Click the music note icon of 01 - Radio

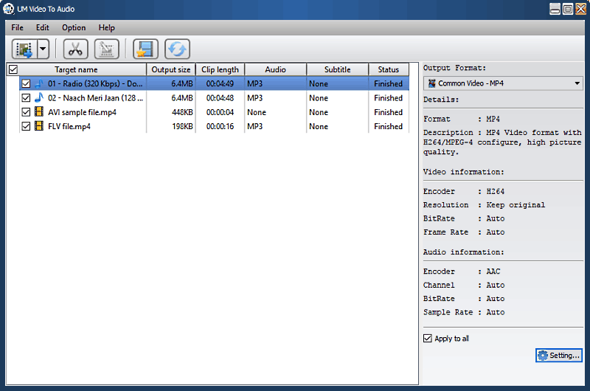[39, 83]
